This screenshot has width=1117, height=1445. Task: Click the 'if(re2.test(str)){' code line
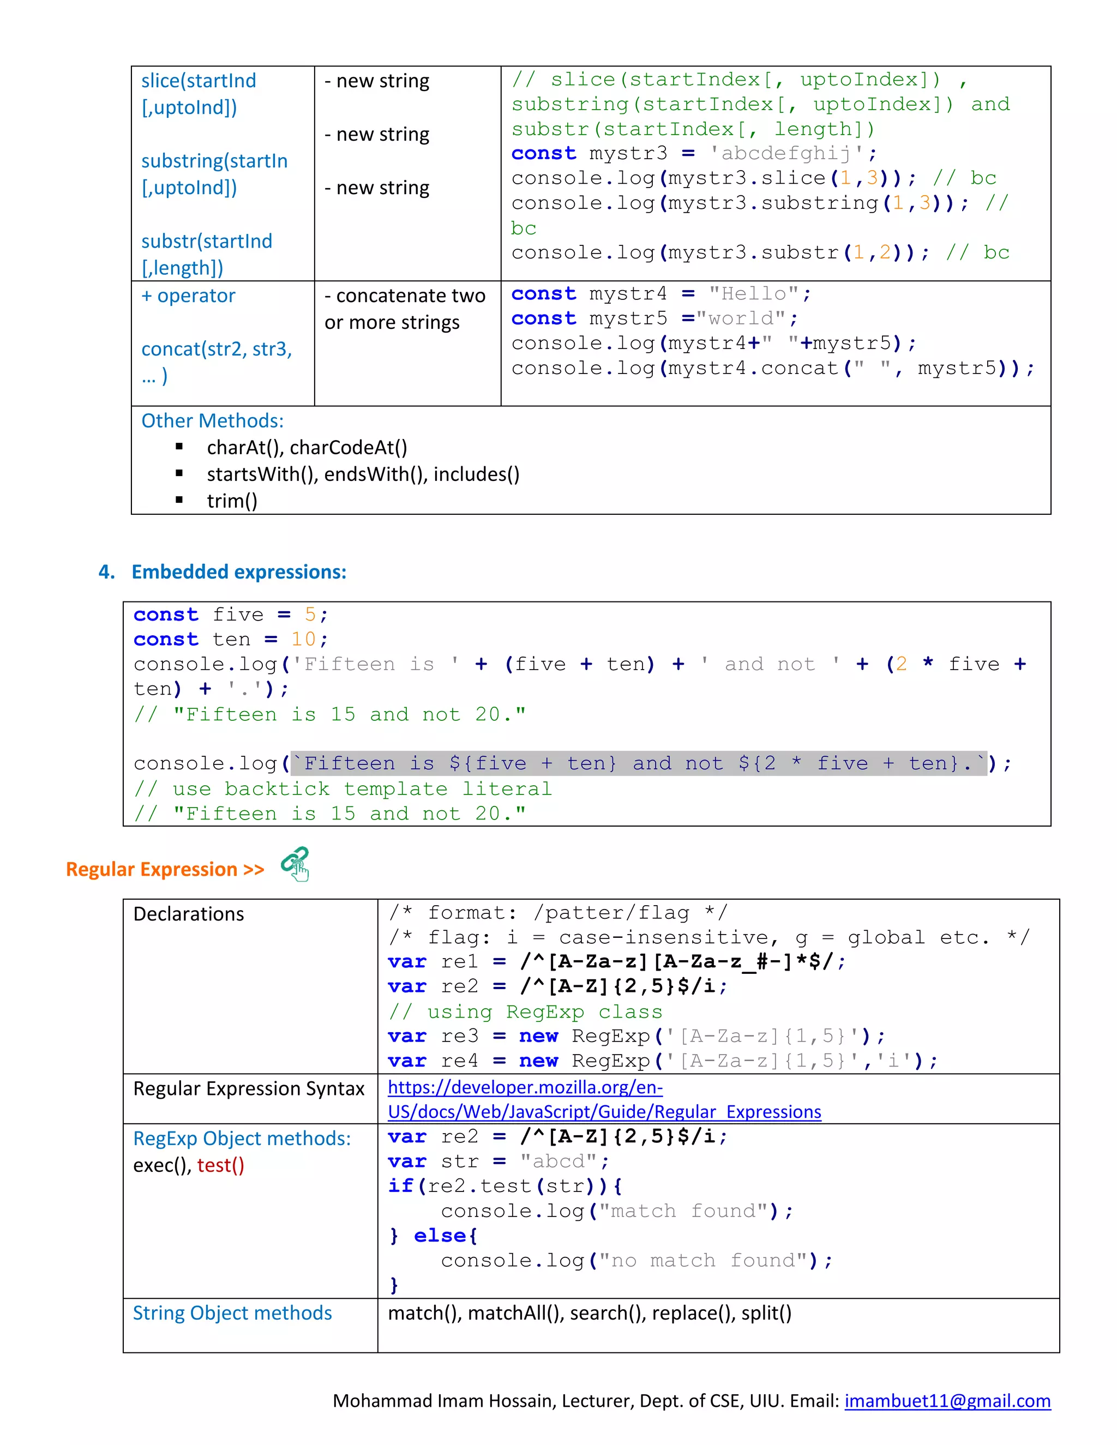pos(505,1185)
